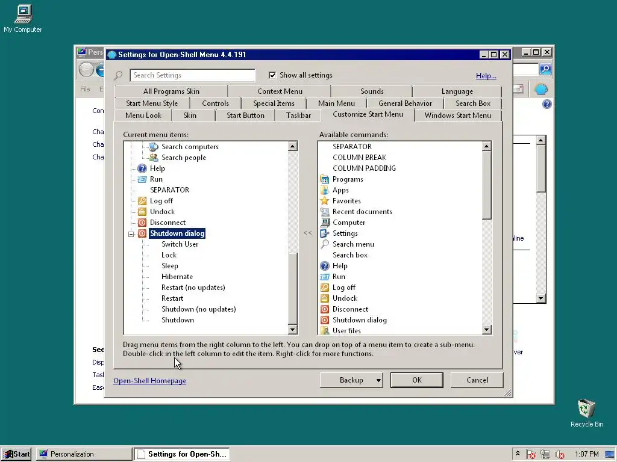Click the Search Settings input field
This screenshot has height=462, width=617.
[192, 75]
